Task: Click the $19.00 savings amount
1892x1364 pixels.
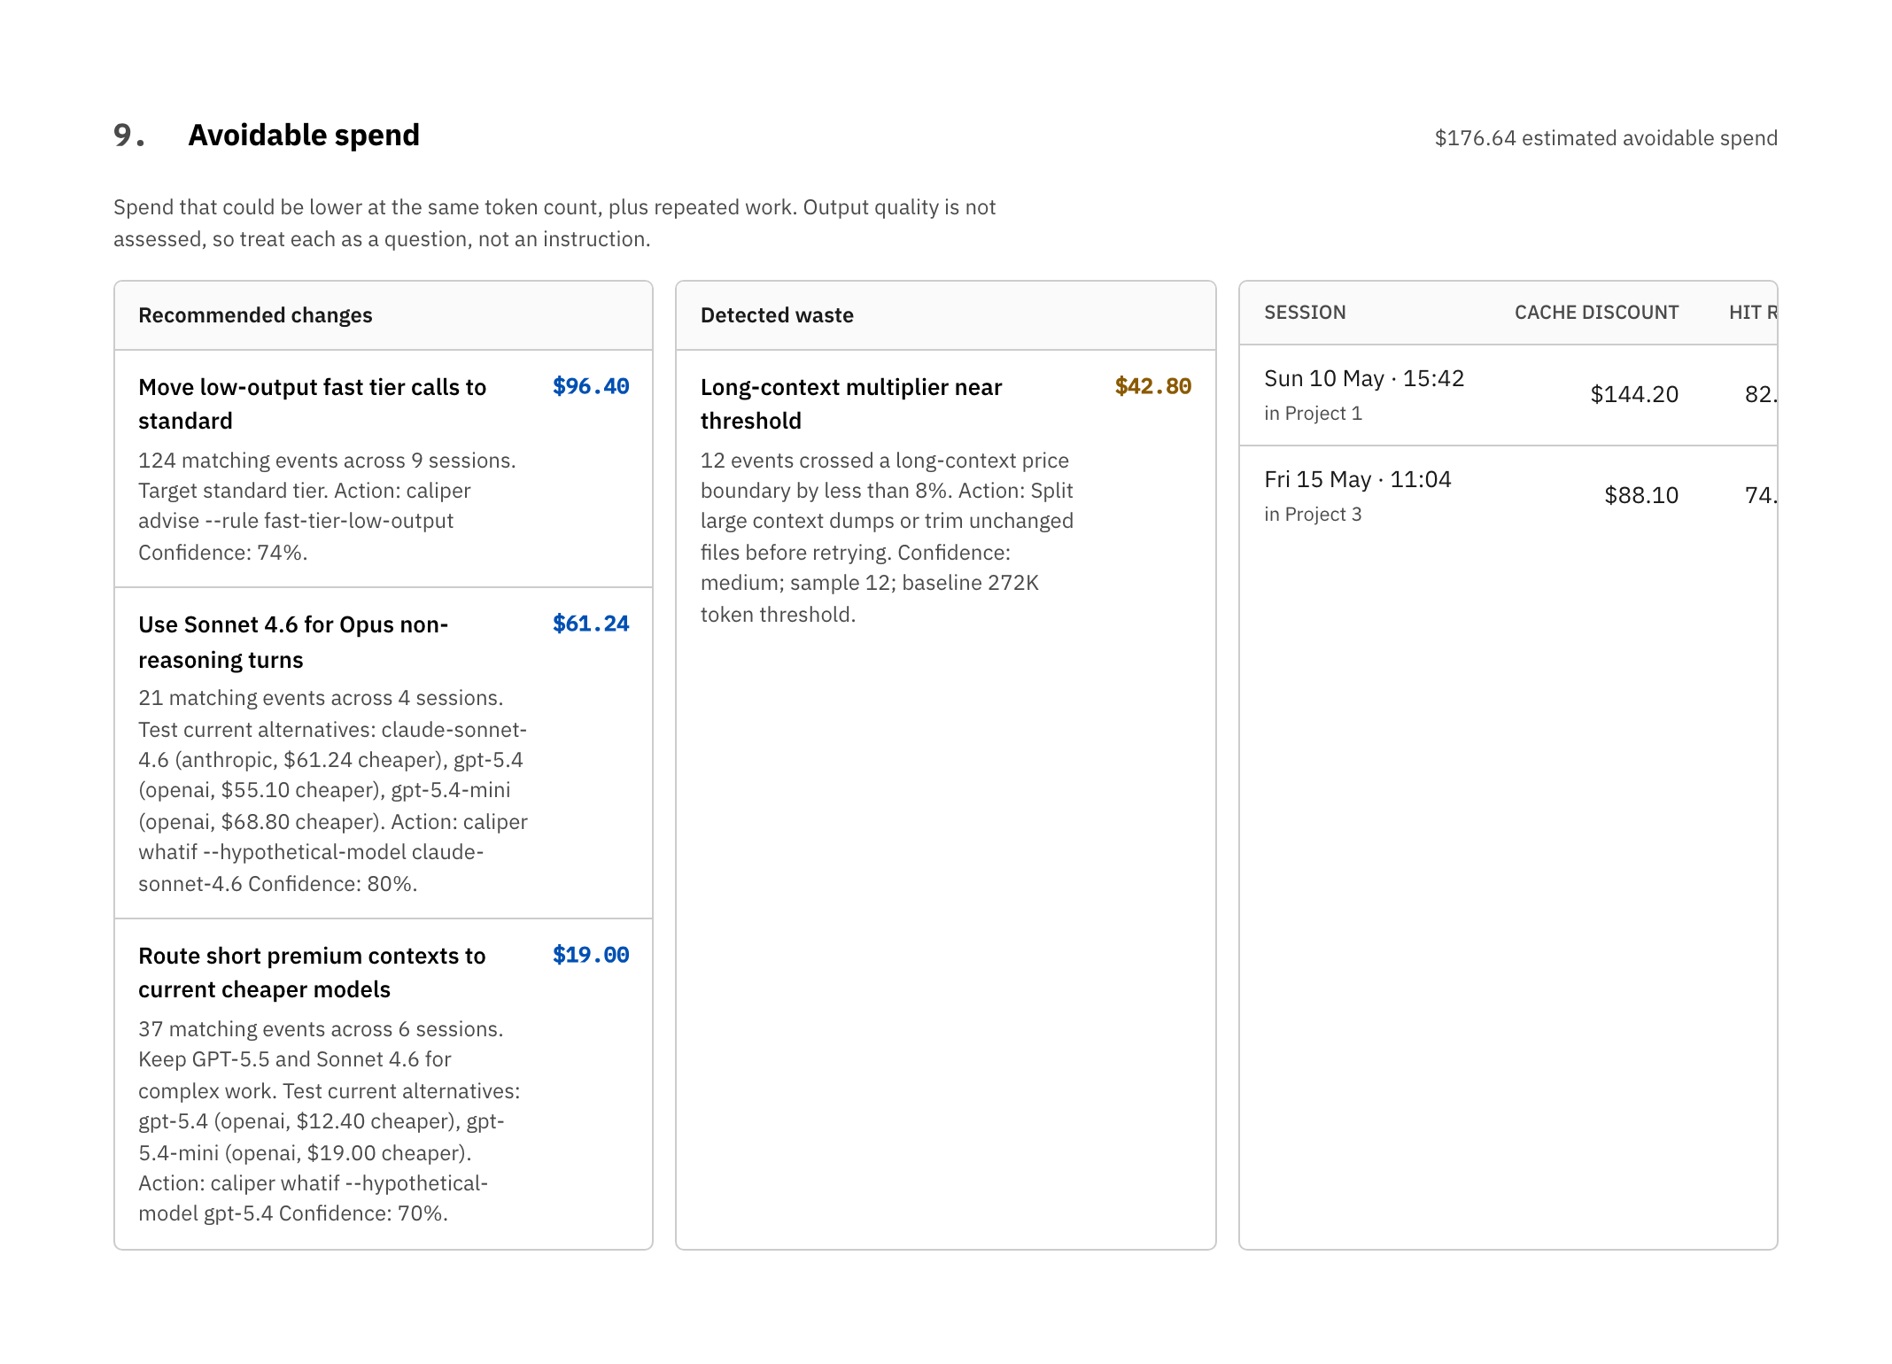Action: pyautogui.click(x=591, y=955)
